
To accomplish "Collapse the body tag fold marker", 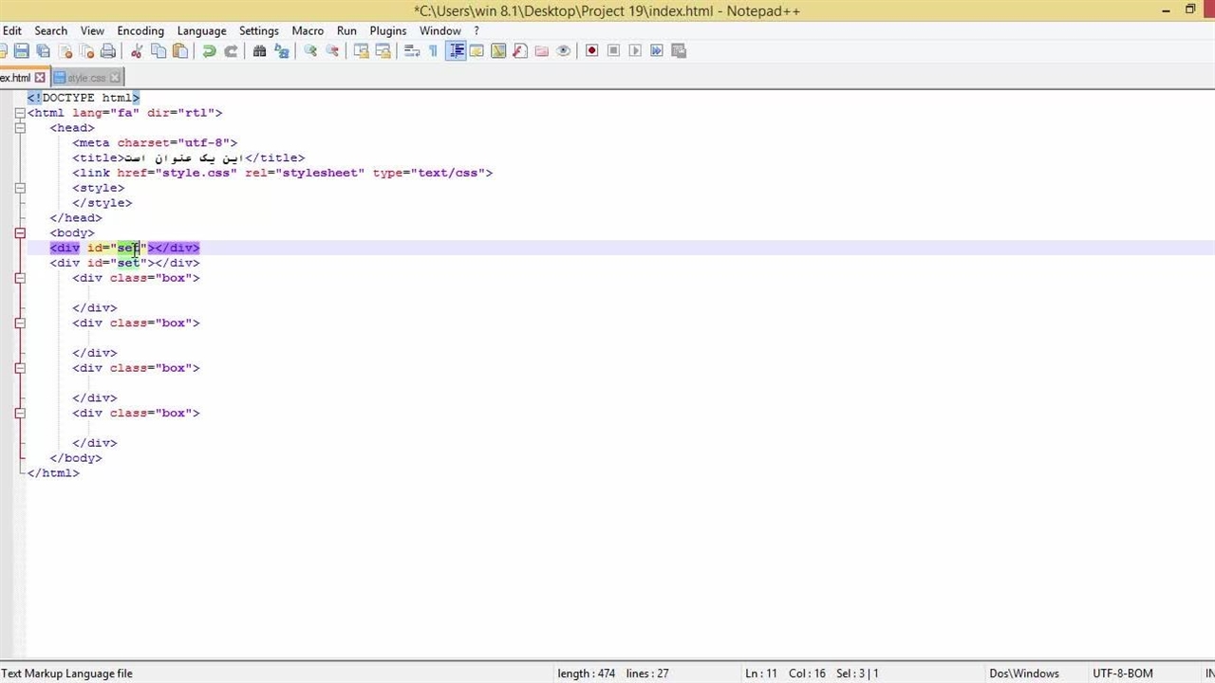I will coord(20,232).
